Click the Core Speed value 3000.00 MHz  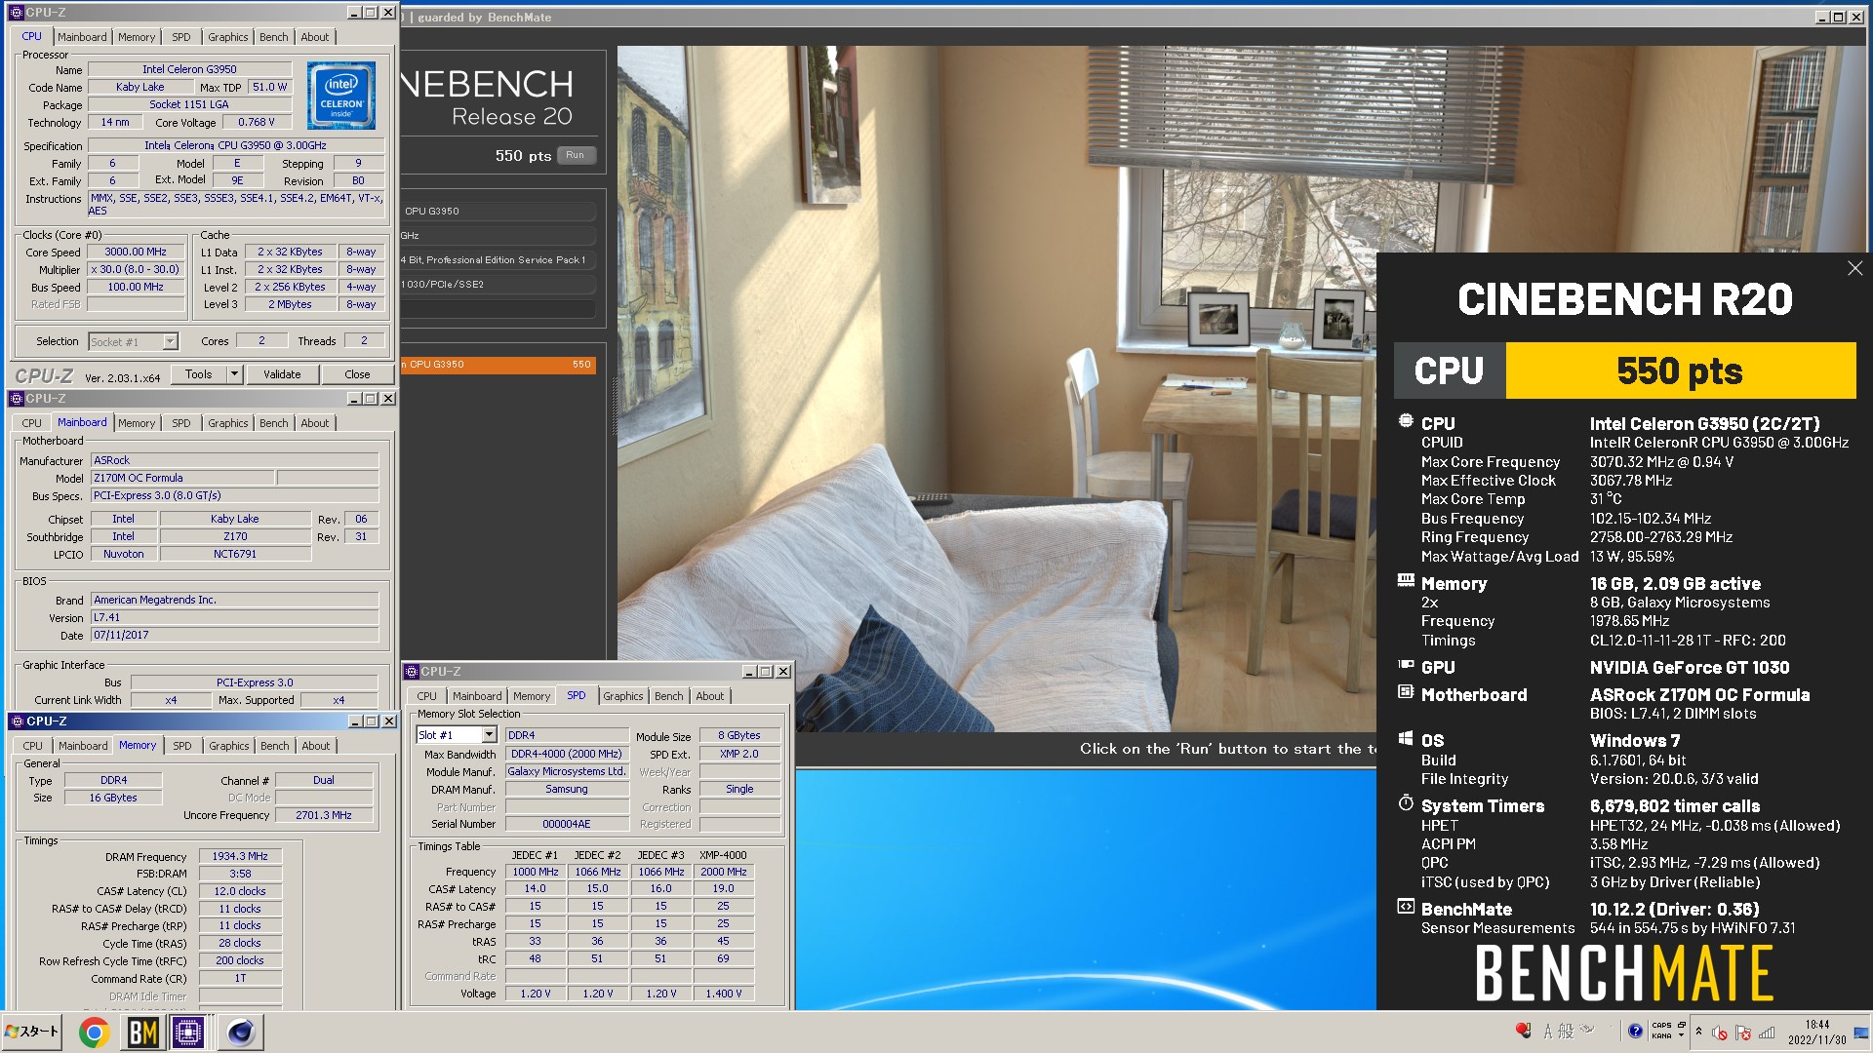pyautogui.click(x=136, y=252)
